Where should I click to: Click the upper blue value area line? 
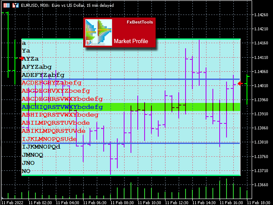[x=131, y=79]
